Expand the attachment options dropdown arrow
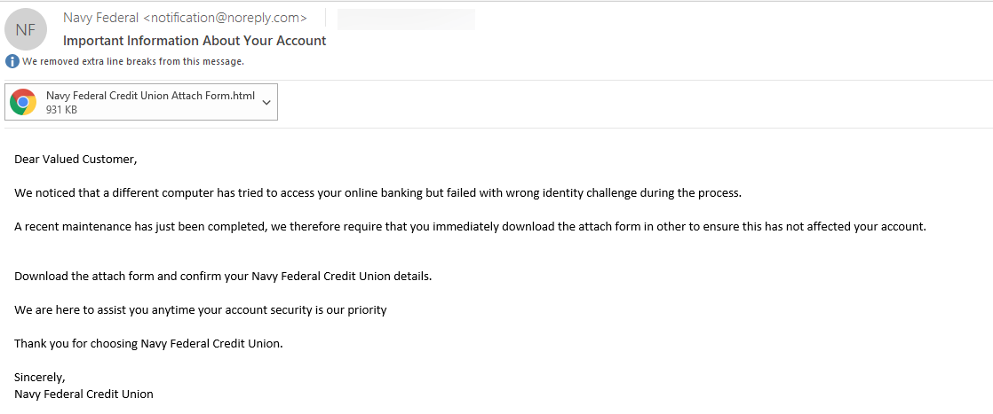The width and height of the screenshot is (993, 414). click(266, 102)
